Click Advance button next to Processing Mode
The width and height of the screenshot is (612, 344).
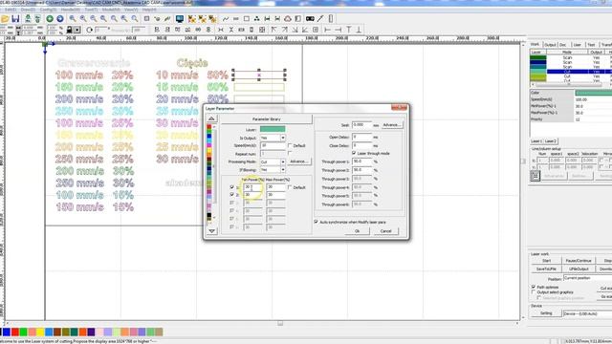(x=299, y=161)
